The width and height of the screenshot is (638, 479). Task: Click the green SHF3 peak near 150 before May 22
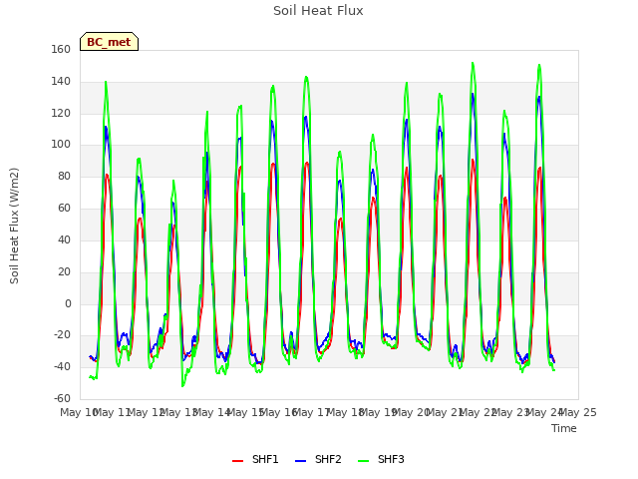coord(473,63)
